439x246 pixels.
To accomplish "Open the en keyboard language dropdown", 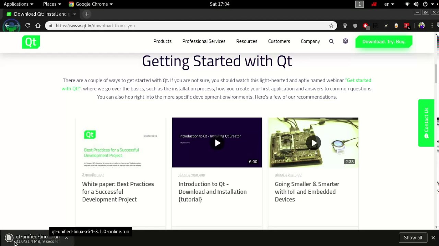I will (x=389, y=4).
